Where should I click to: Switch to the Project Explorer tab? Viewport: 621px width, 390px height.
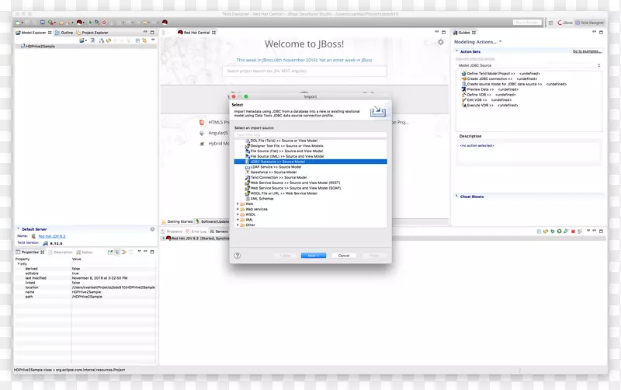tap(92, 33)
